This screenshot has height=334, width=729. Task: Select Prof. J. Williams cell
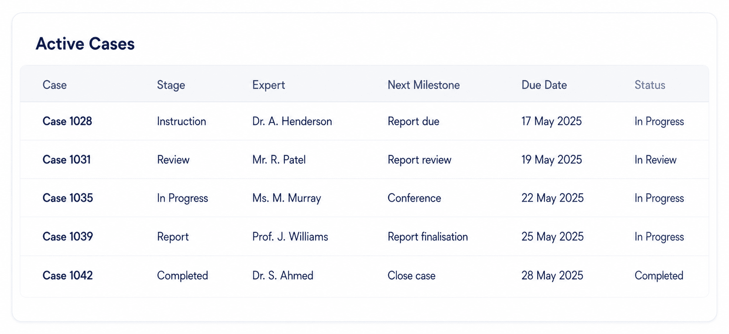click(290, 236)
